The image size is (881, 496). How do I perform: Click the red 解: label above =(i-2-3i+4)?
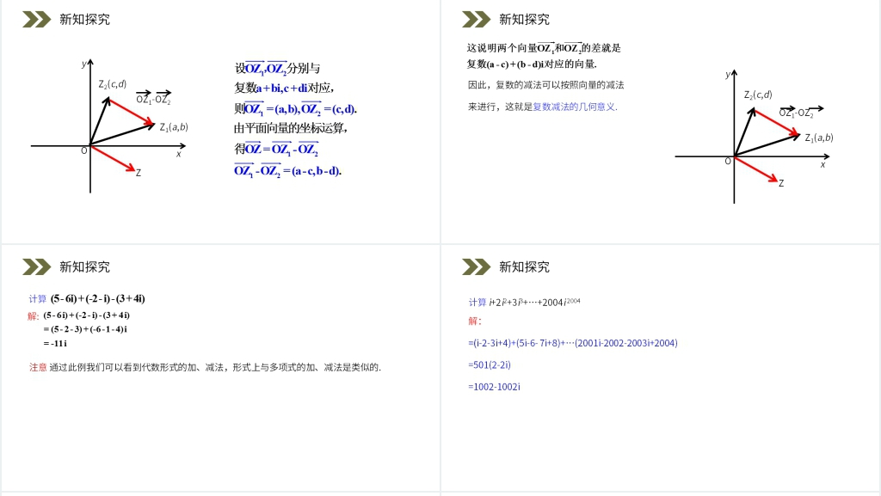tap(475, 321)
